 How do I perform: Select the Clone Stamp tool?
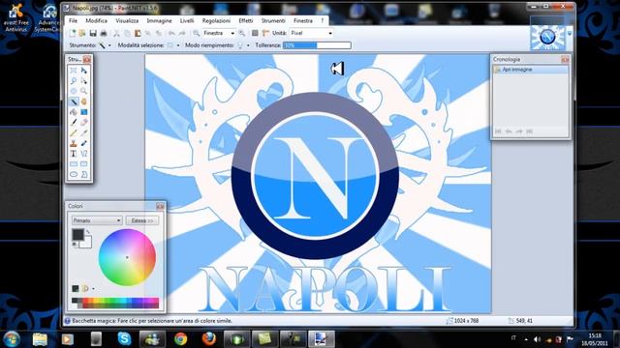[74, 143]
